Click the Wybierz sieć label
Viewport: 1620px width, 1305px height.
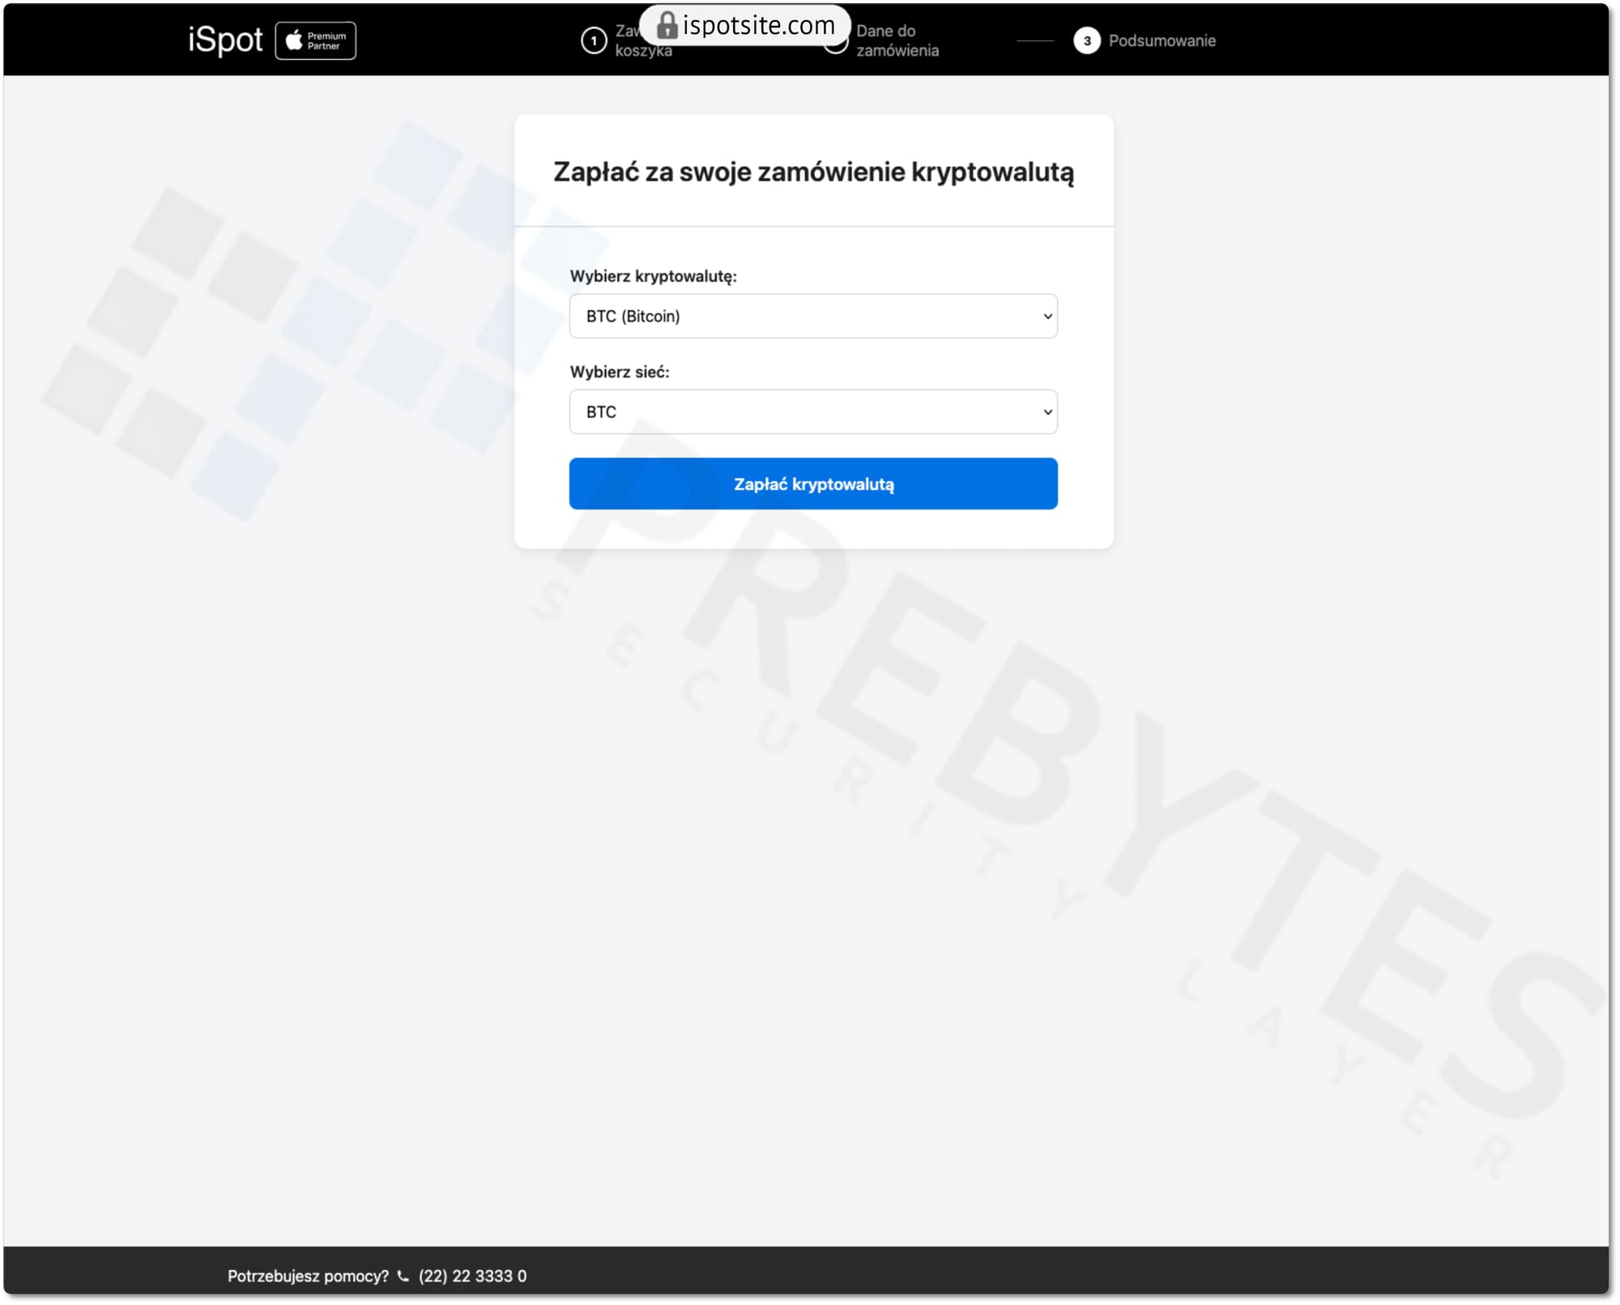[620, 372]
